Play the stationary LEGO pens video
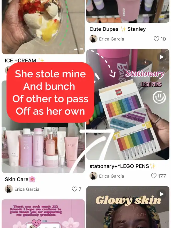This screenshot has height=228, width=171. [161, 57]
